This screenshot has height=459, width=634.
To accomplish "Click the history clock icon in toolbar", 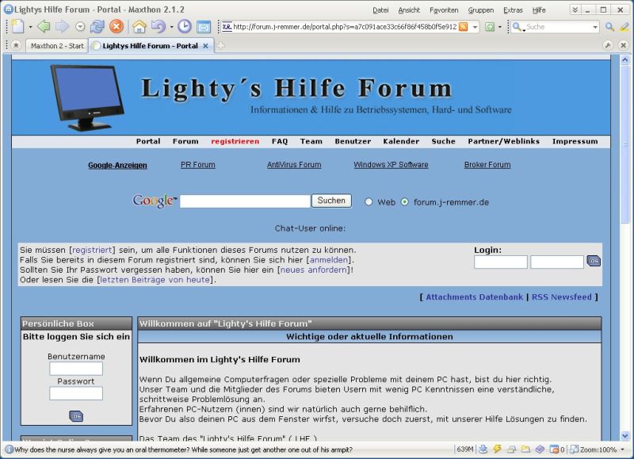I will [x=185, y=27].
